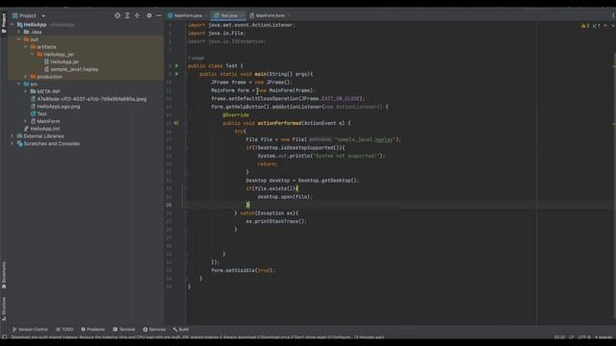
Task: Expand External Libraries
Action: (x=13, y=136)
